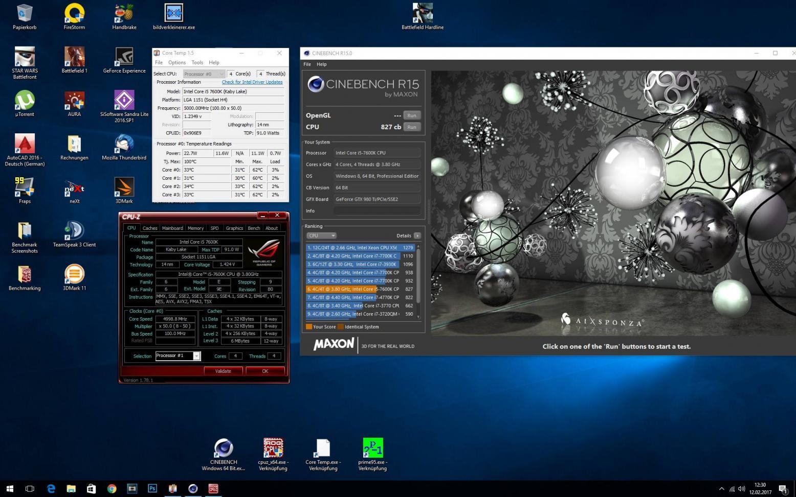
Task: Open Microsoft Edge from the taskbar
Action: [x=51, y=488]
